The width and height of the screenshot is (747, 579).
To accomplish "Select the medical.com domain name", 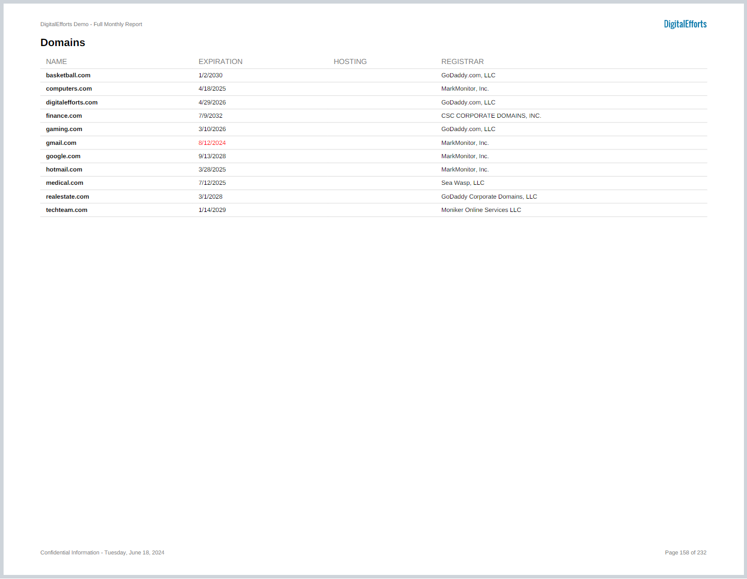I will pyautogui.click(x=65, y=183).
